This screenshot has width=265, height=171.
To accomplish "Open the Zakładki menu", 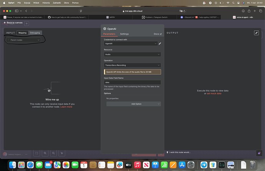I will click(x=57, y=3).
